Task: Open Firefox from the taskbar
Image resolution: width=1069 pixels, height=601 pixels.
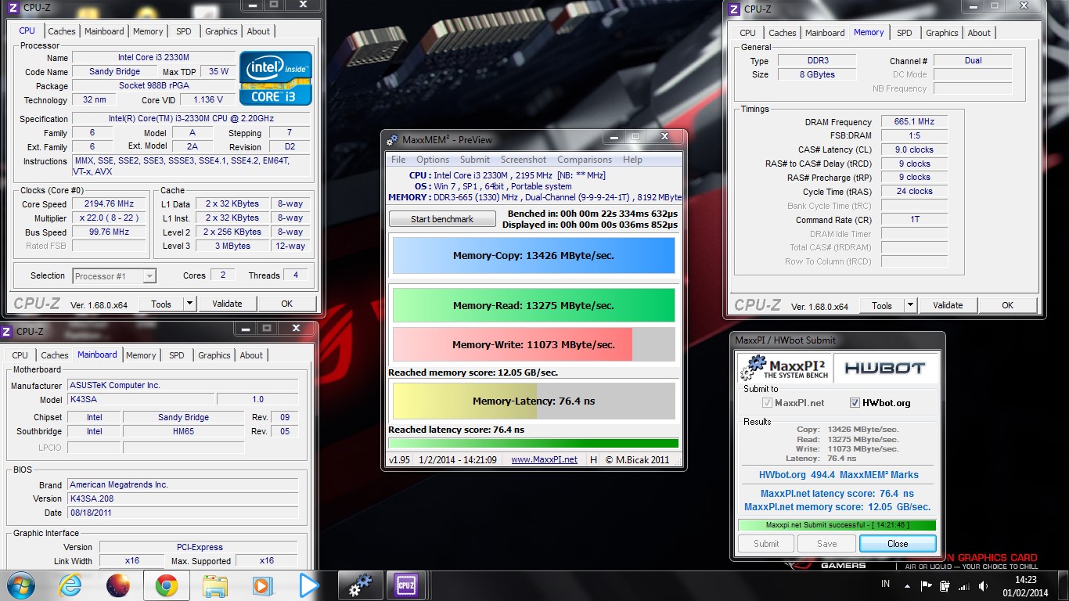Action: (118, 585)
